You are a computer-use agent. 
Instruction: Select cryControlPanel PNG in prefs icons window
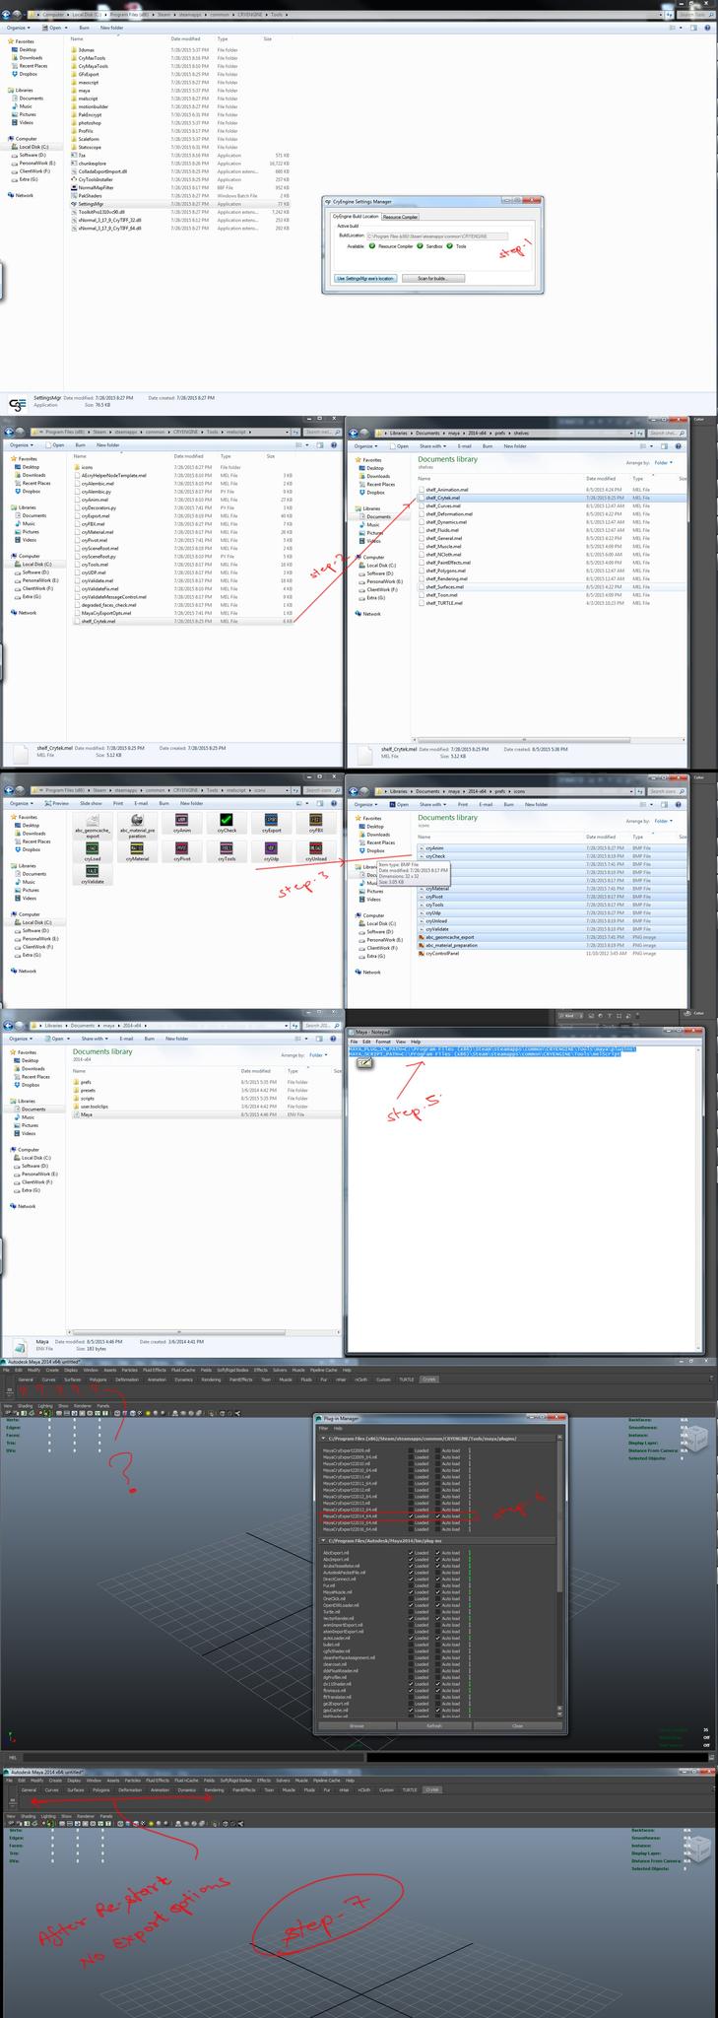[441, 954]
